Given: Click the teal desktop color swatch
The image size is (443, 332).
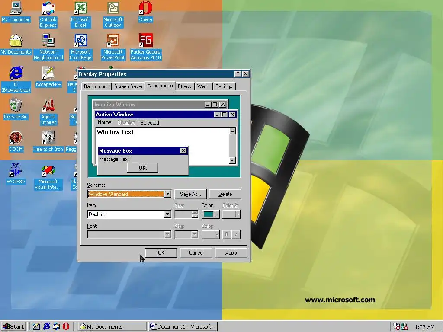Looking at the screenshot, I should tap(208, 214).
